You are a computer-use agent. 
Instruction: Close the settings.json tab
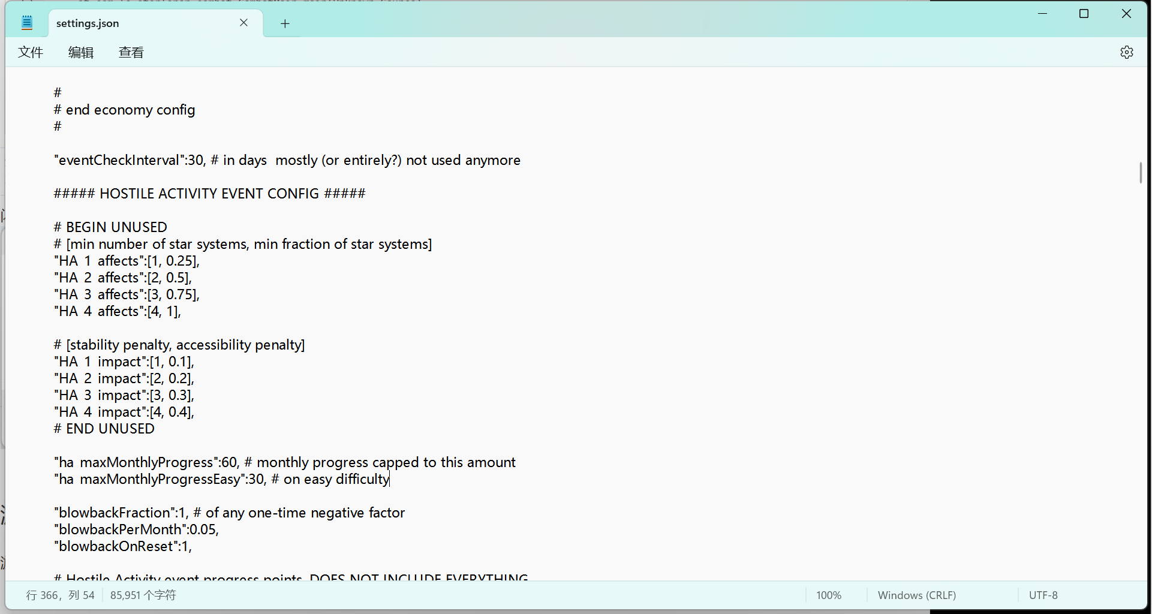coord(243,23)
